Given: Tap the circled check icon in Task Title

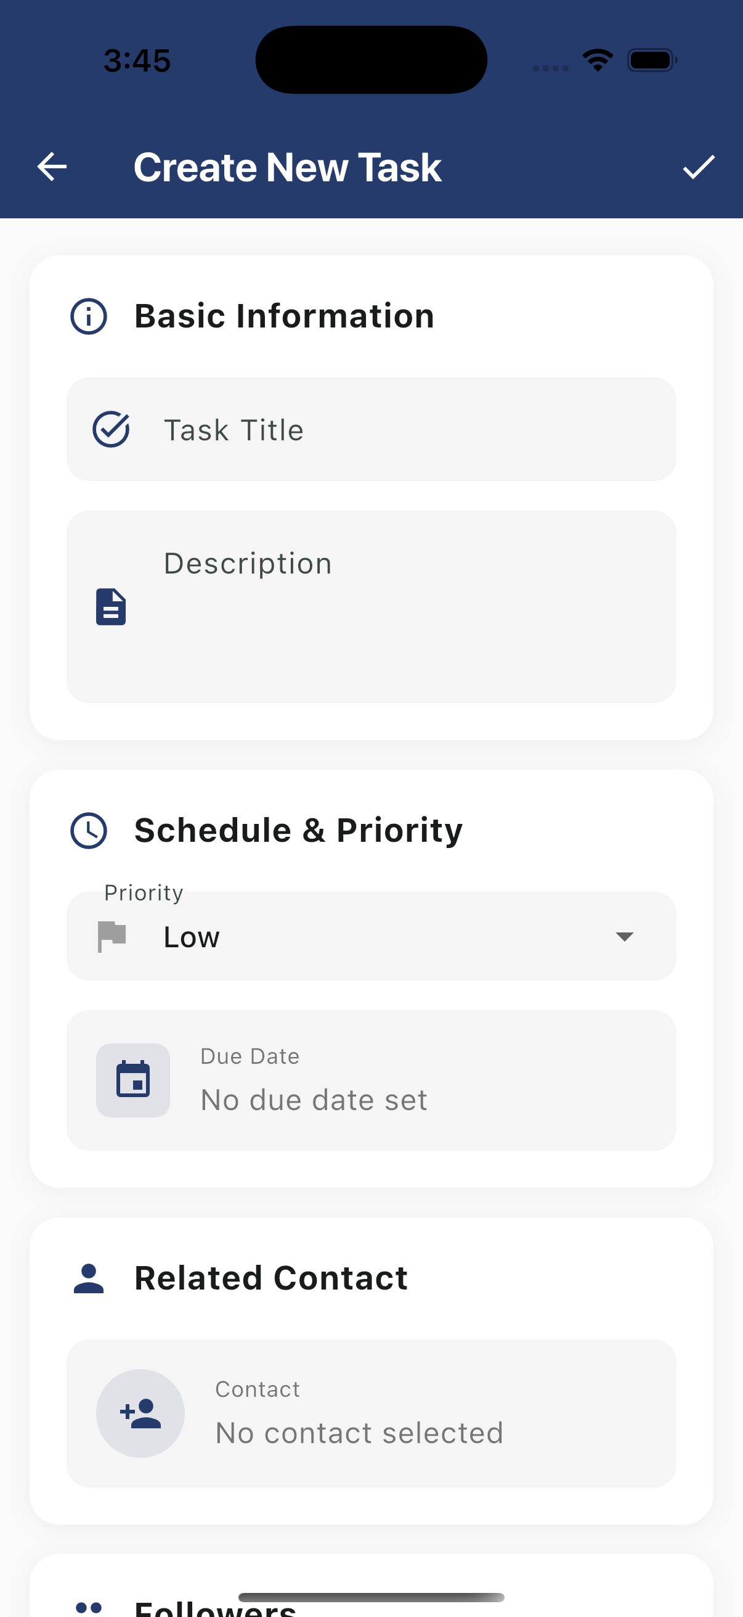Looking at the screenshot, I should tap(111, 429).
